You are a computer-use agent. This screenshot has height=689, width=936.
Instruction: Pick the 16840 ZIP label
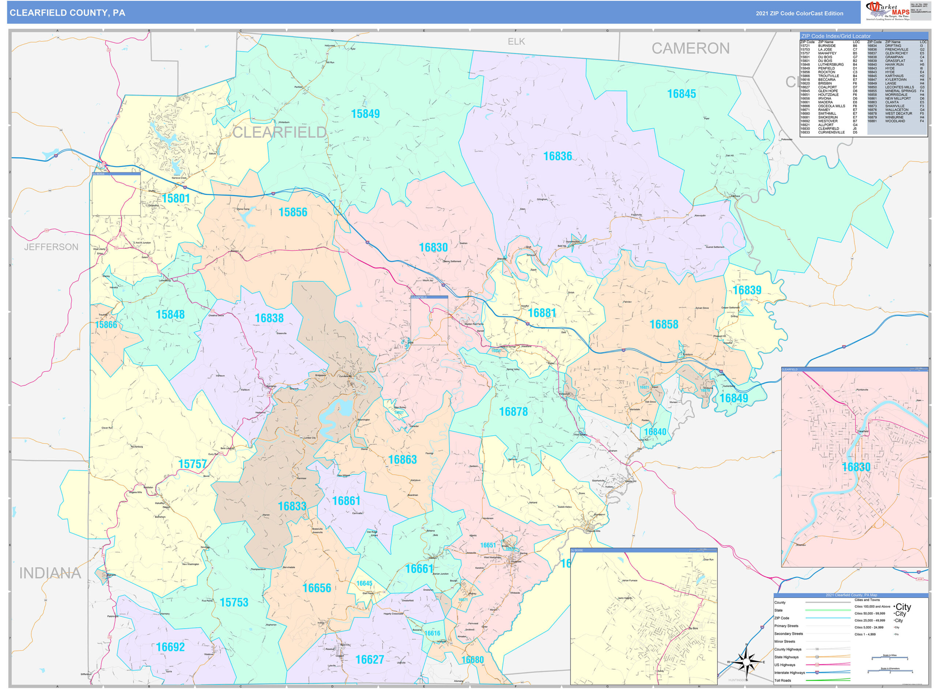pyautogui.click(x=655, y=432)
